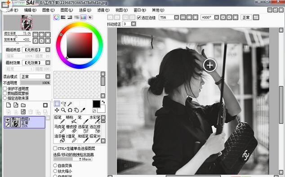Select the eyedropper color picker tool
This screenshot has height=177, width=285.
pyautogui.click(x=83, y=110)
